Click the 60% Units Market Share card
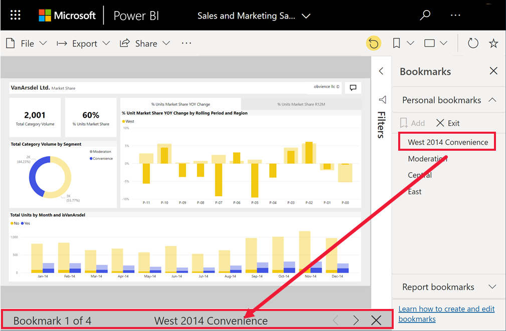The image size is (506, 331). 91,118
